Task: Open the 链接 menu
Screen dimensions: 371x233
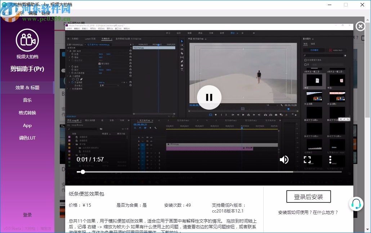Action: coord(46,13)
